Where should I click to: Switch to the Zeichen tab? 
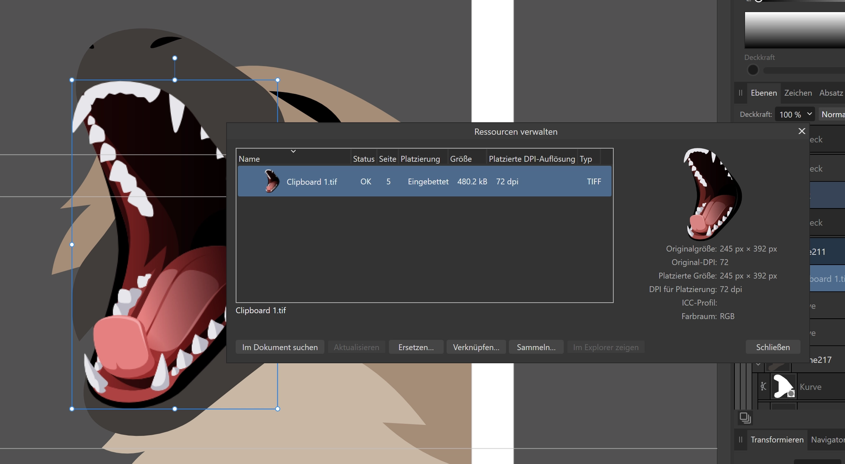tap(798, 93)
